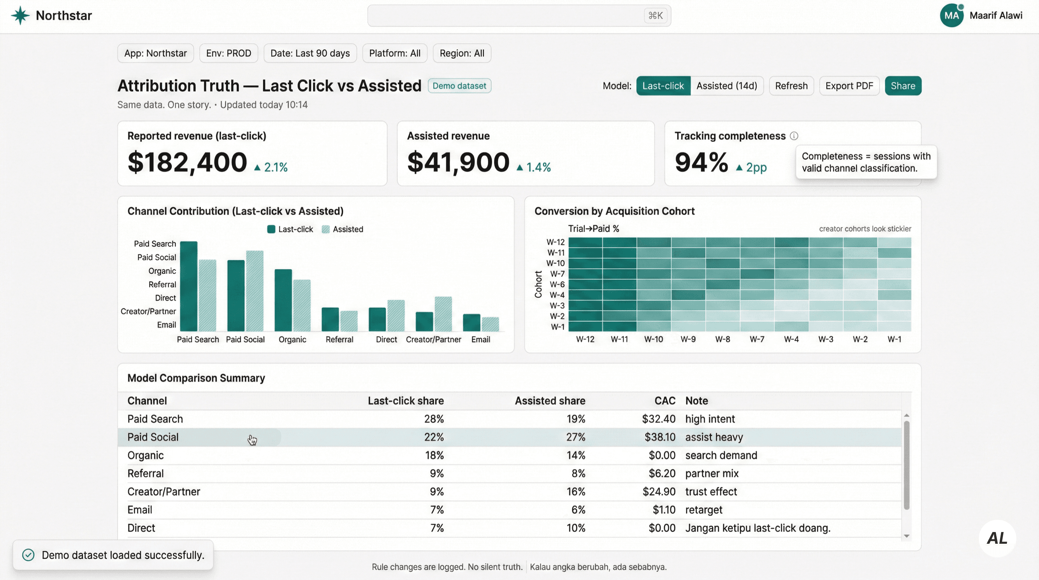Click the top search input field
The width and height of the screenshot is (1039, 580).
click(504, 16)
